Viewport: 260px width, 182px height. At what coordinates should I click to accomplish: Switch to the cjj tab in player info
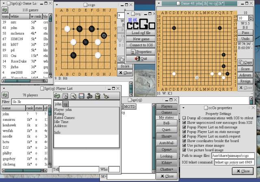(66, 104)
